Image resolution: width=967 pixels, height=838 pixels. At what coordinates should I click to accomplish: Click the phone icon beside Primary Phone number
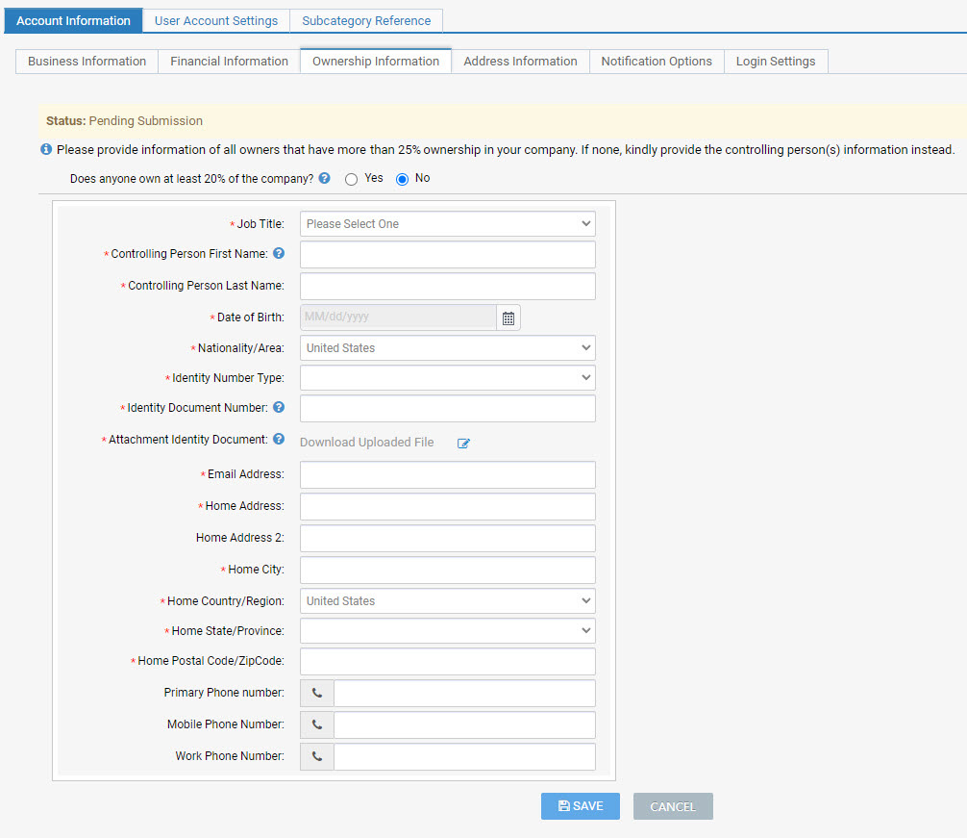tap(316, 693)
